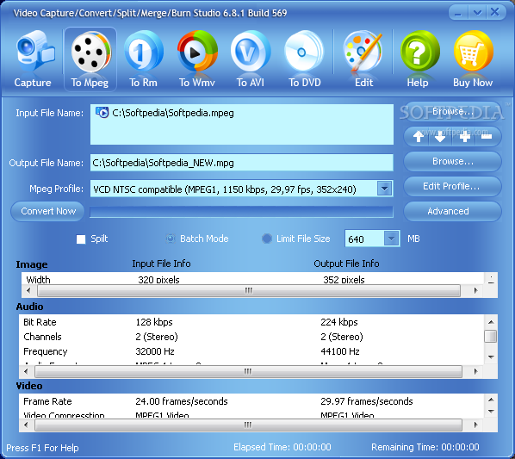This screenshot has width=515, height=459.
Task: Open the To DVD burner
Action: coord(304,59)
